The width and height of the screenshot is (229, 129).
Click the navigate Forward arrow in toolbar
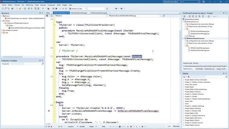pyautogui.click(x=121, y=9)
